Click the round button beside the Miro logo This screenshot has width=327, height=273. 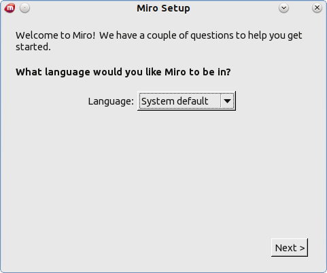pyautogui.click(x=24, y=8)
